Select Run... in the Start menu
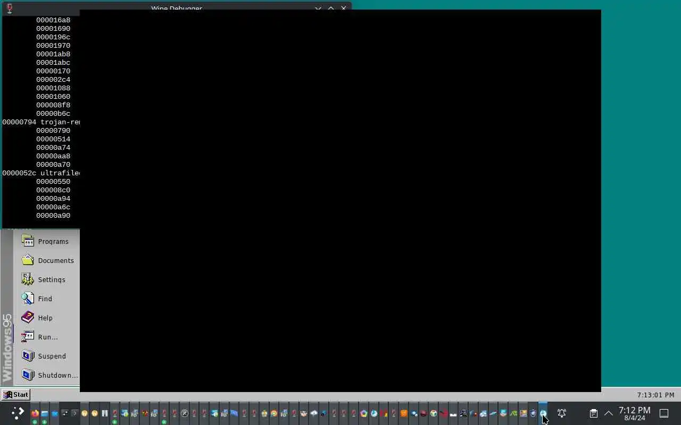The image size is (681, 425). tap(47, 337)
